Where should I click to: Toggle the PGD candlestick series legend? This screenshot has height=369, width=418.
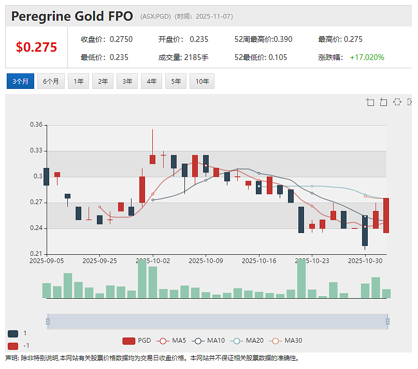tap(137, 341)
